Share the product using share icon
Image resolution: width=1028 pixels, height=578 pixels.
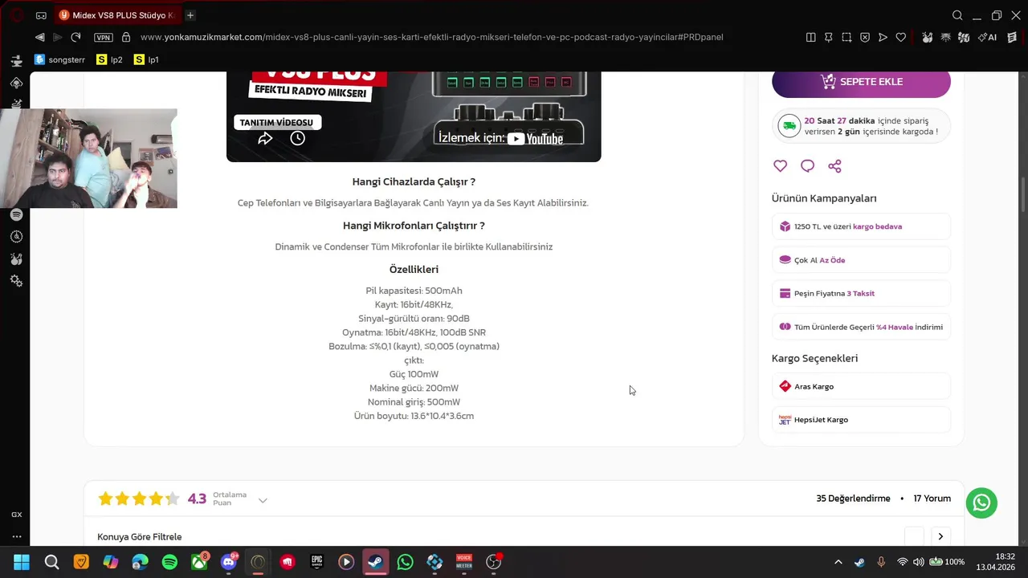pos(834,166)
